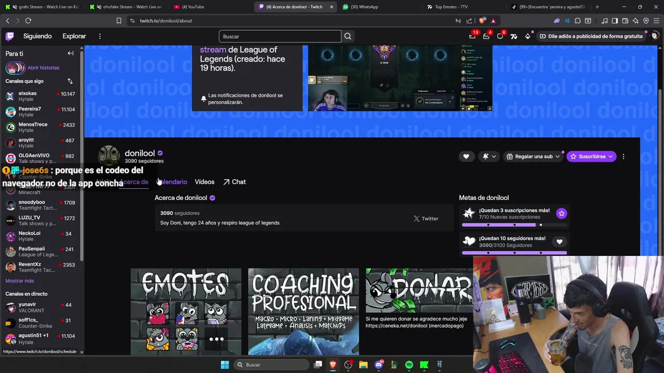The image size is (664, 373).
Task: Click the Brave VPN shield icon
Action: (x=646, y=21)
